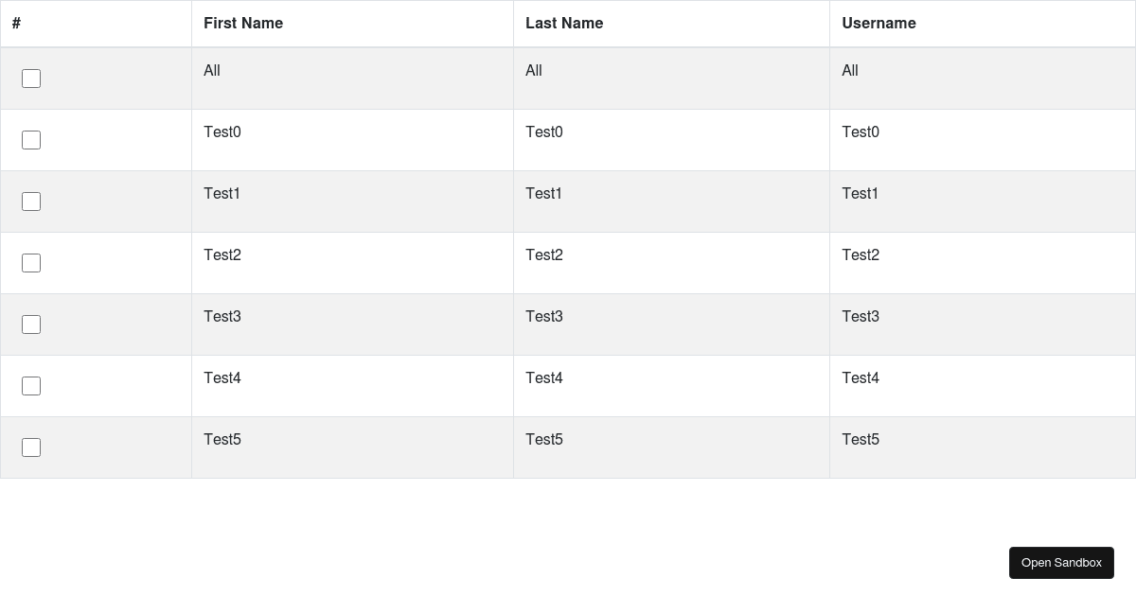Click the All cell under Username
The image size is (1136, 596).
pos(850,71)
